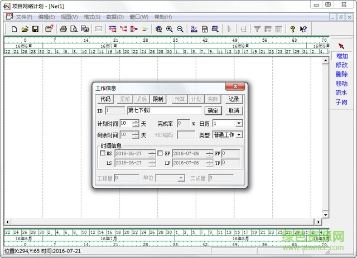
Task: Click the 限制 button in the dialog
Action: click(158, 99)
